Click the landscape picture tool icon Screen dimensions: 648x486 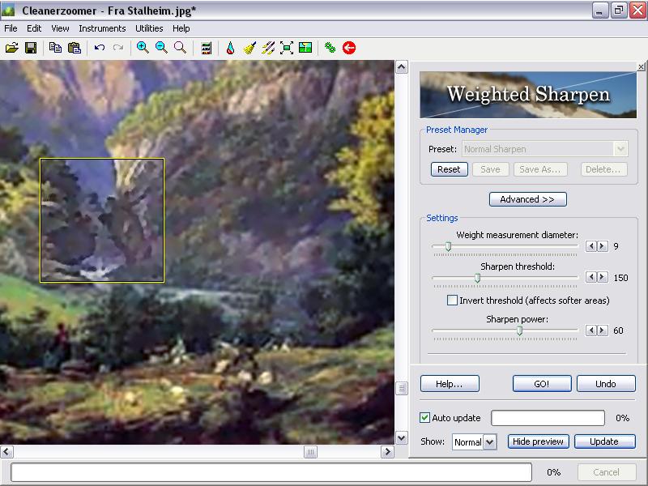coord(305,48)
